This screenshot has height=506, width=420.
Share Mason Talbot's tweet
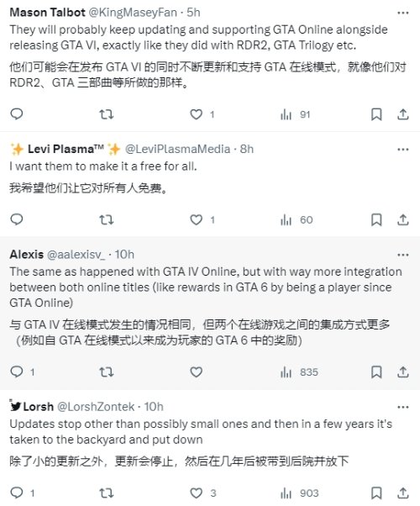403,114
